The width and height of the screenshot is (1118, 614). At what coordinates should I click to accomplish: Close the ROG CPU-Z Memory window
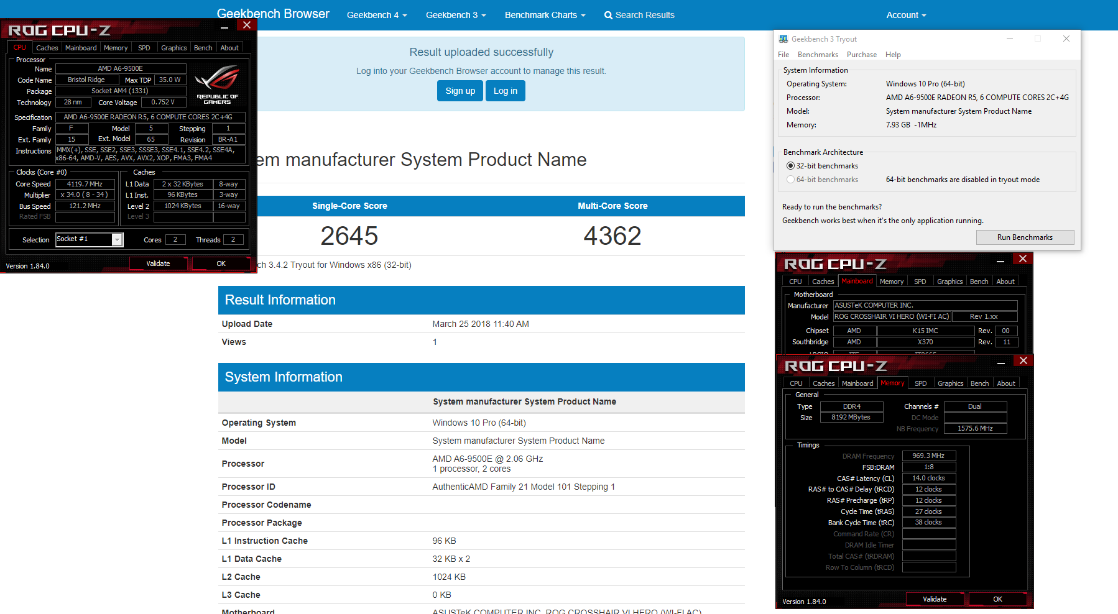[x=1023, y=360]
